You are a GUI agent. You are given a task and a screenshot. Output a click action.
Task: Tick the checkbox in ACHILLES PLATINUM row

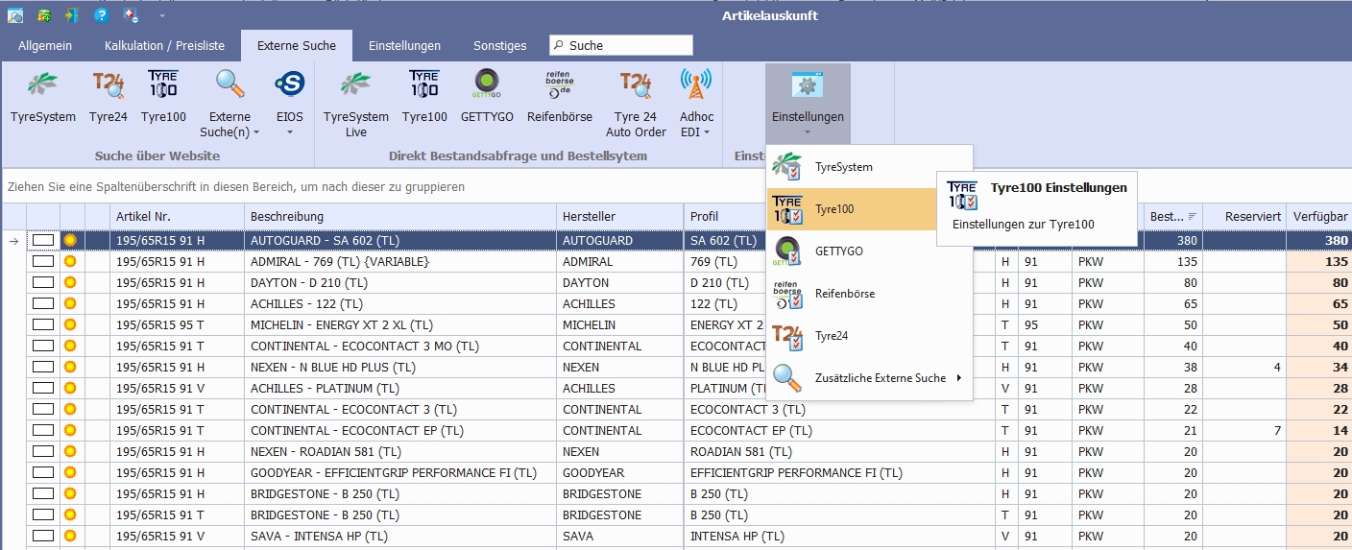(43, 388)
